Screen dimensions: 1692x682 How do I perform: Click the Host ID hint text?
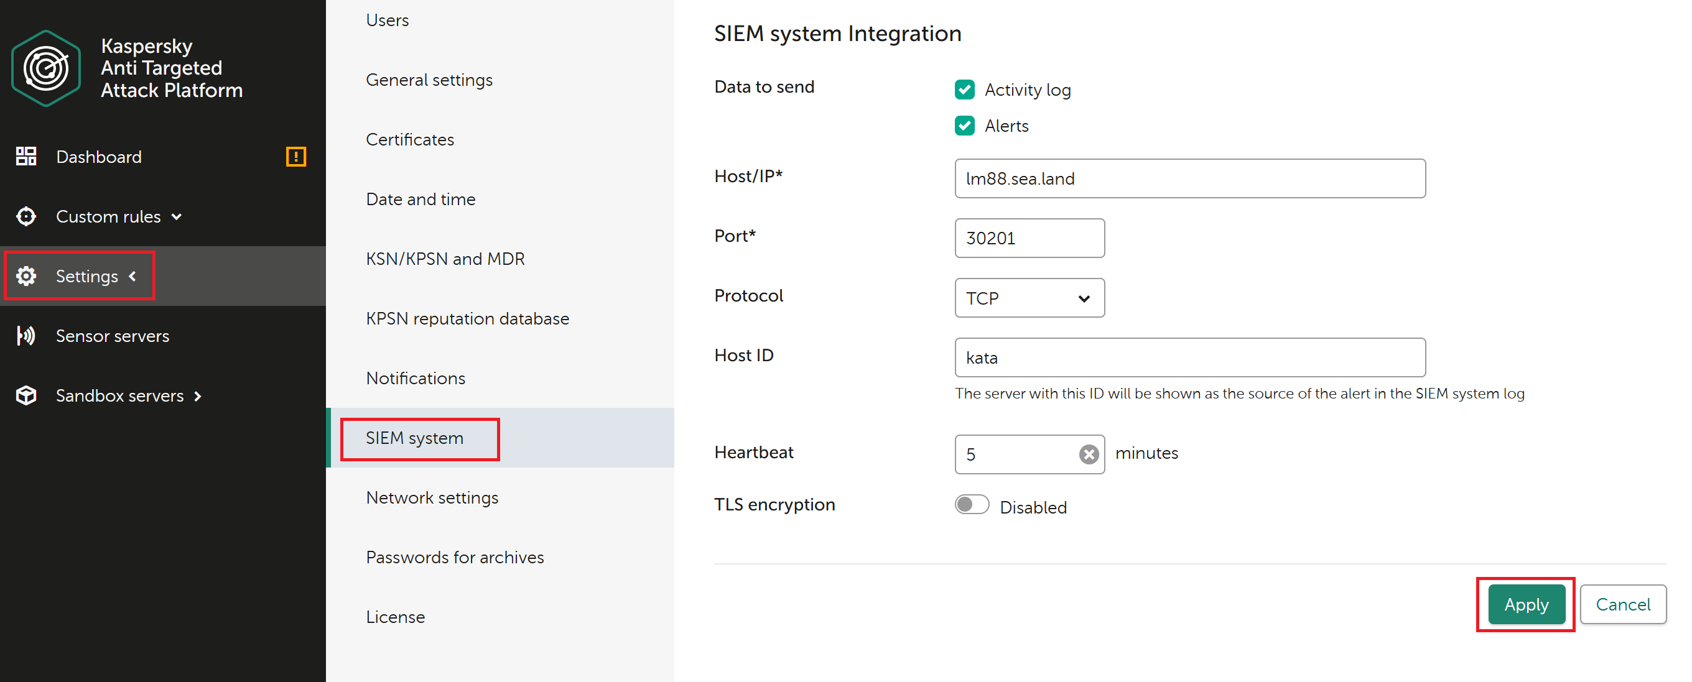pos(1239,394)
